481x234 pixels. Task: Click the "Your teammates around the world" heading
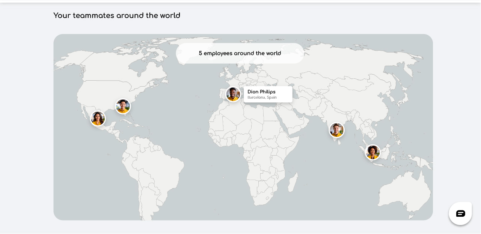117,15
